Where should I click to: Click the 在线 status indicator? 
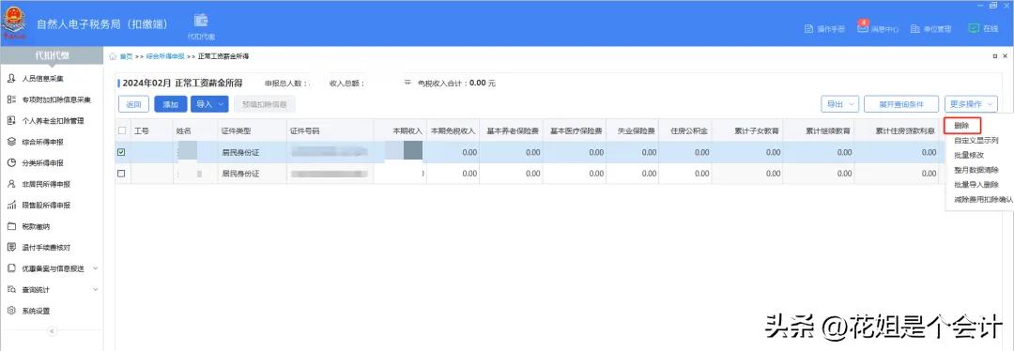pos(983,28)
